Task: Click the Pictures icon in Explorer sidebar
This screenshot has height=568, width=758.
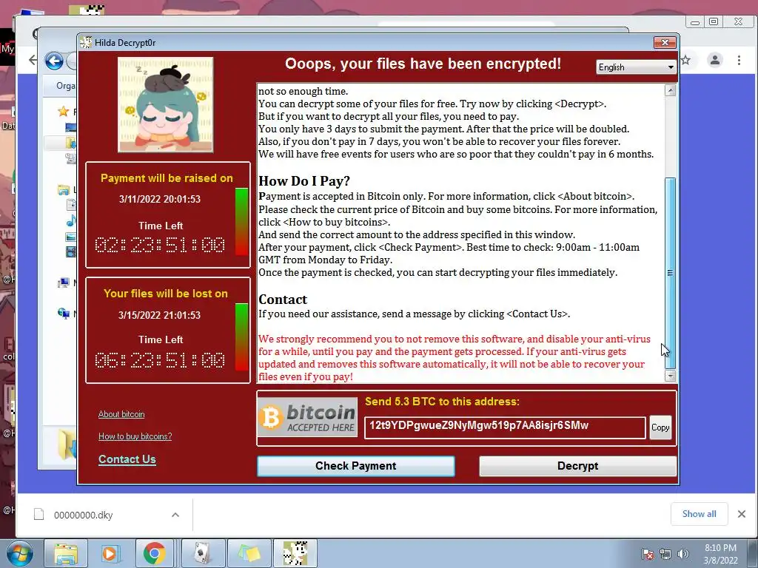Action: tap(70, 237)
